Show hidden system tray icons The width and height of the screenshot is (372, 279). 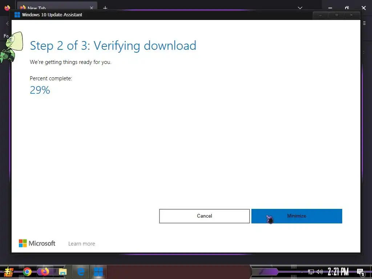(302, 272)
